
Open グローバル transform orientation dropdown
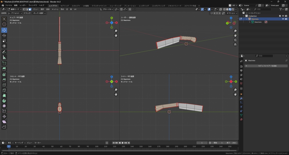(x=106, y=9)
